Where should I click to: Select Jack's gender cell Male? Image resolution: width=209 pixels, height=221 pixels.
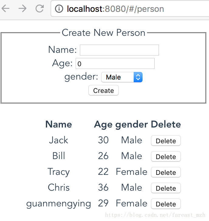click(x=132, y=140)
